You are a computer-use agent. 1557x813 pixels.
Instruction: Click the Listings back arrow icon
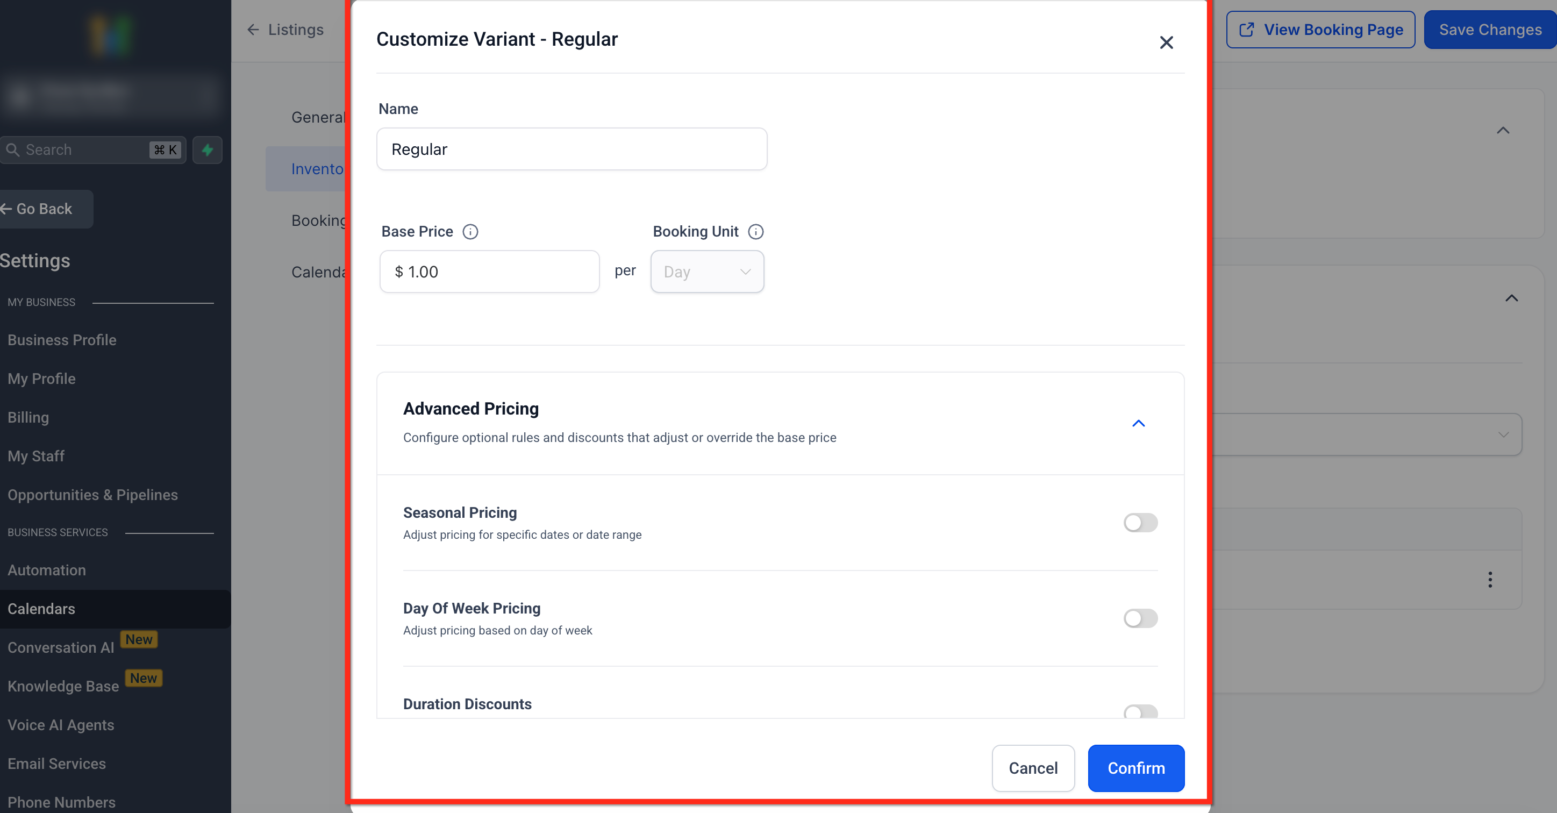click(x=253, y=30)
